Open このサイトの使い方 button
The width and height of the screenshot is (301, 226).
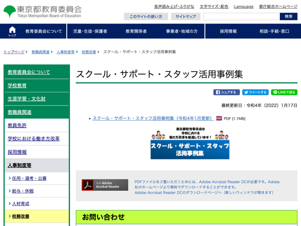[146, 16]
